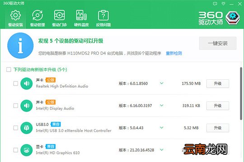Expand version dropdown for 6.0.1.8560
Viewport: 244px width, 162px height.
162,83
